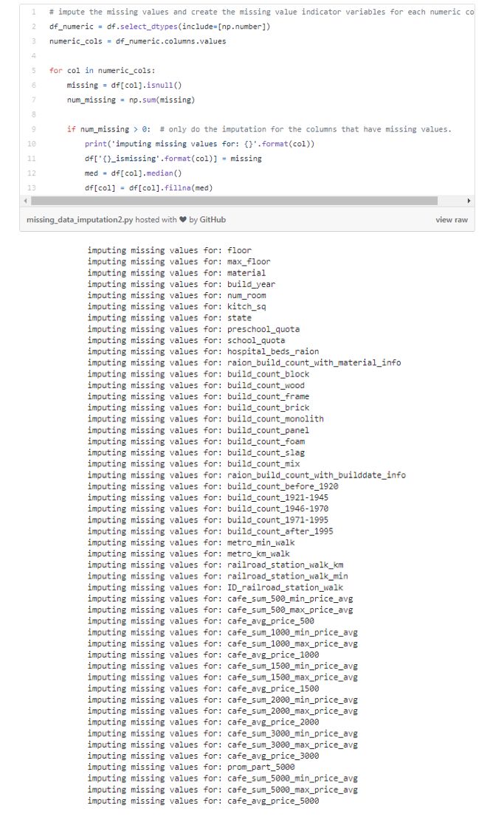
Task: Click line number 5 in the gist
Action: tap(34, 71)
